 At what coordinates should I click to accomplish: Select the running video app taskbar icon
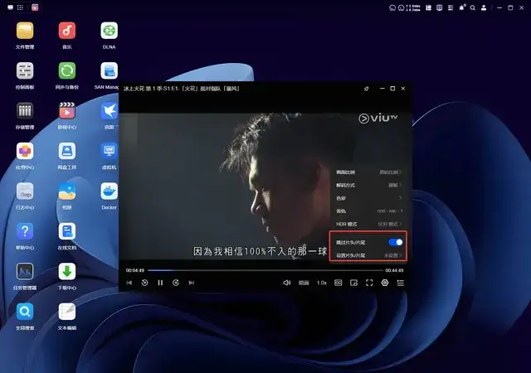pos(35,7)
